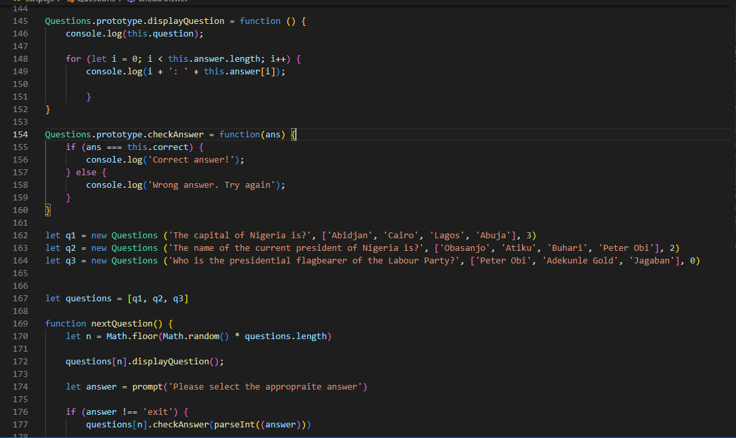Screen dimensions: 736x438
Task: Click the 'questions' variable on line 167
Action: [88, 299]
